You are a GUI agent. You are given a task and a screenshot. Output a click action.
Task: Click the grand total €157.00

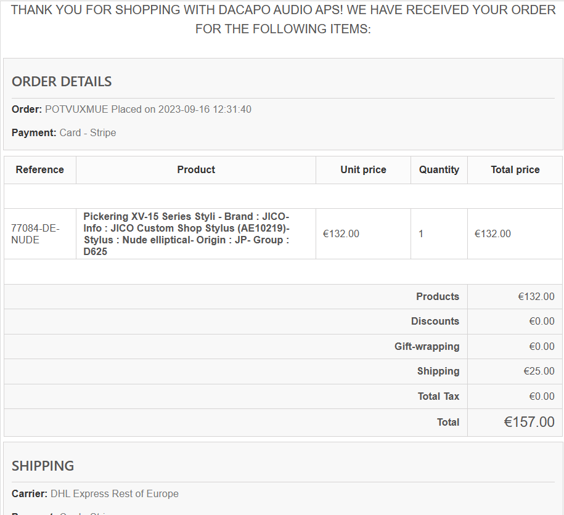pyautogui.click(x=529, y=422)
